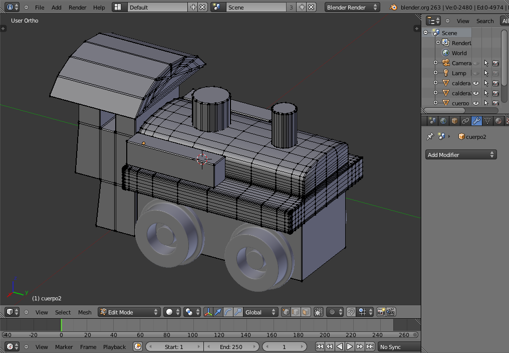
Task: Enable the rotate manipulator icon
Action: (227, 312)
